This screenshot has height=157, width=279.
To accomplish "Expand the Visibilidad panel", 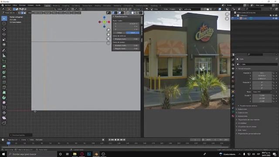I will [242, 123].
